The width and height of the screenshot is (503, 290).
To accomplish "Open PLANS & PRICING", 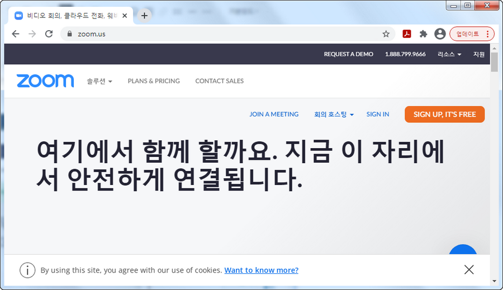I will coord(154,81).
